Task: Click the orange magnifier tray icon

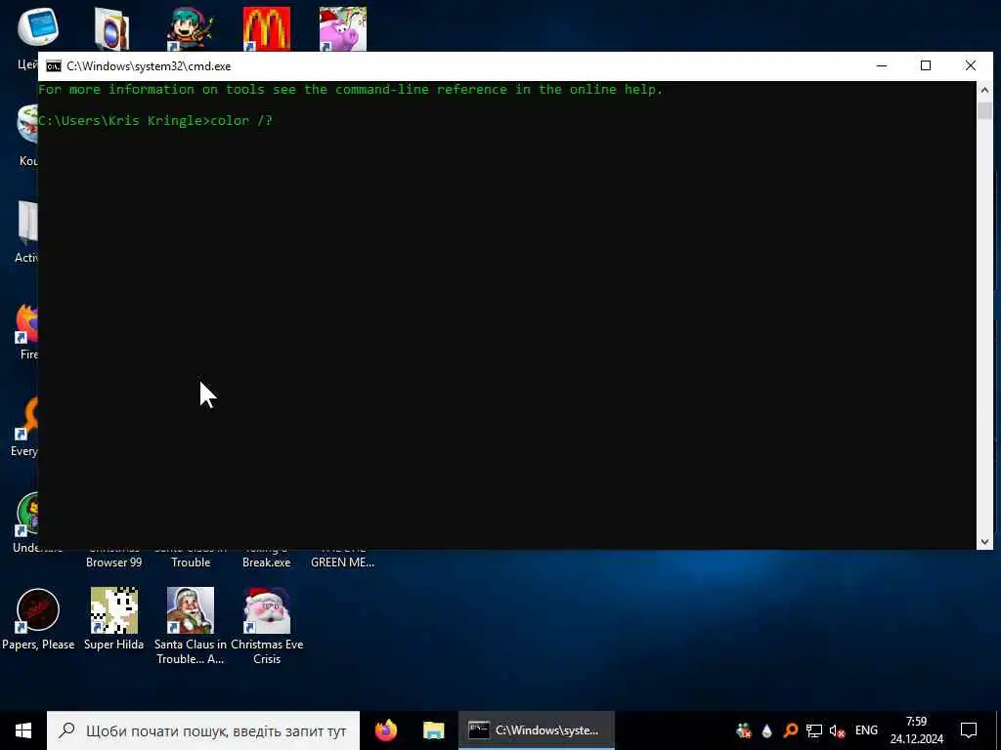Action: 790,730
